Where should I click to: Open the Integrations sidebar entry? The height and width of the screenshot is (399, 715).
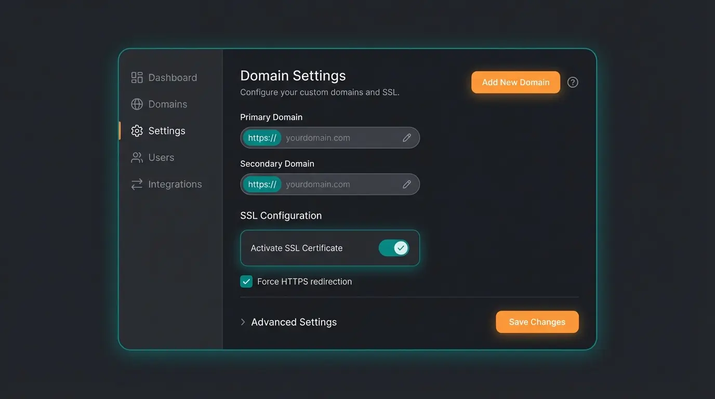point(175,184)
